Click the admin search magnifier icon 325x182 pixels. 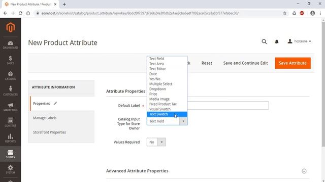tap(264, 41)
